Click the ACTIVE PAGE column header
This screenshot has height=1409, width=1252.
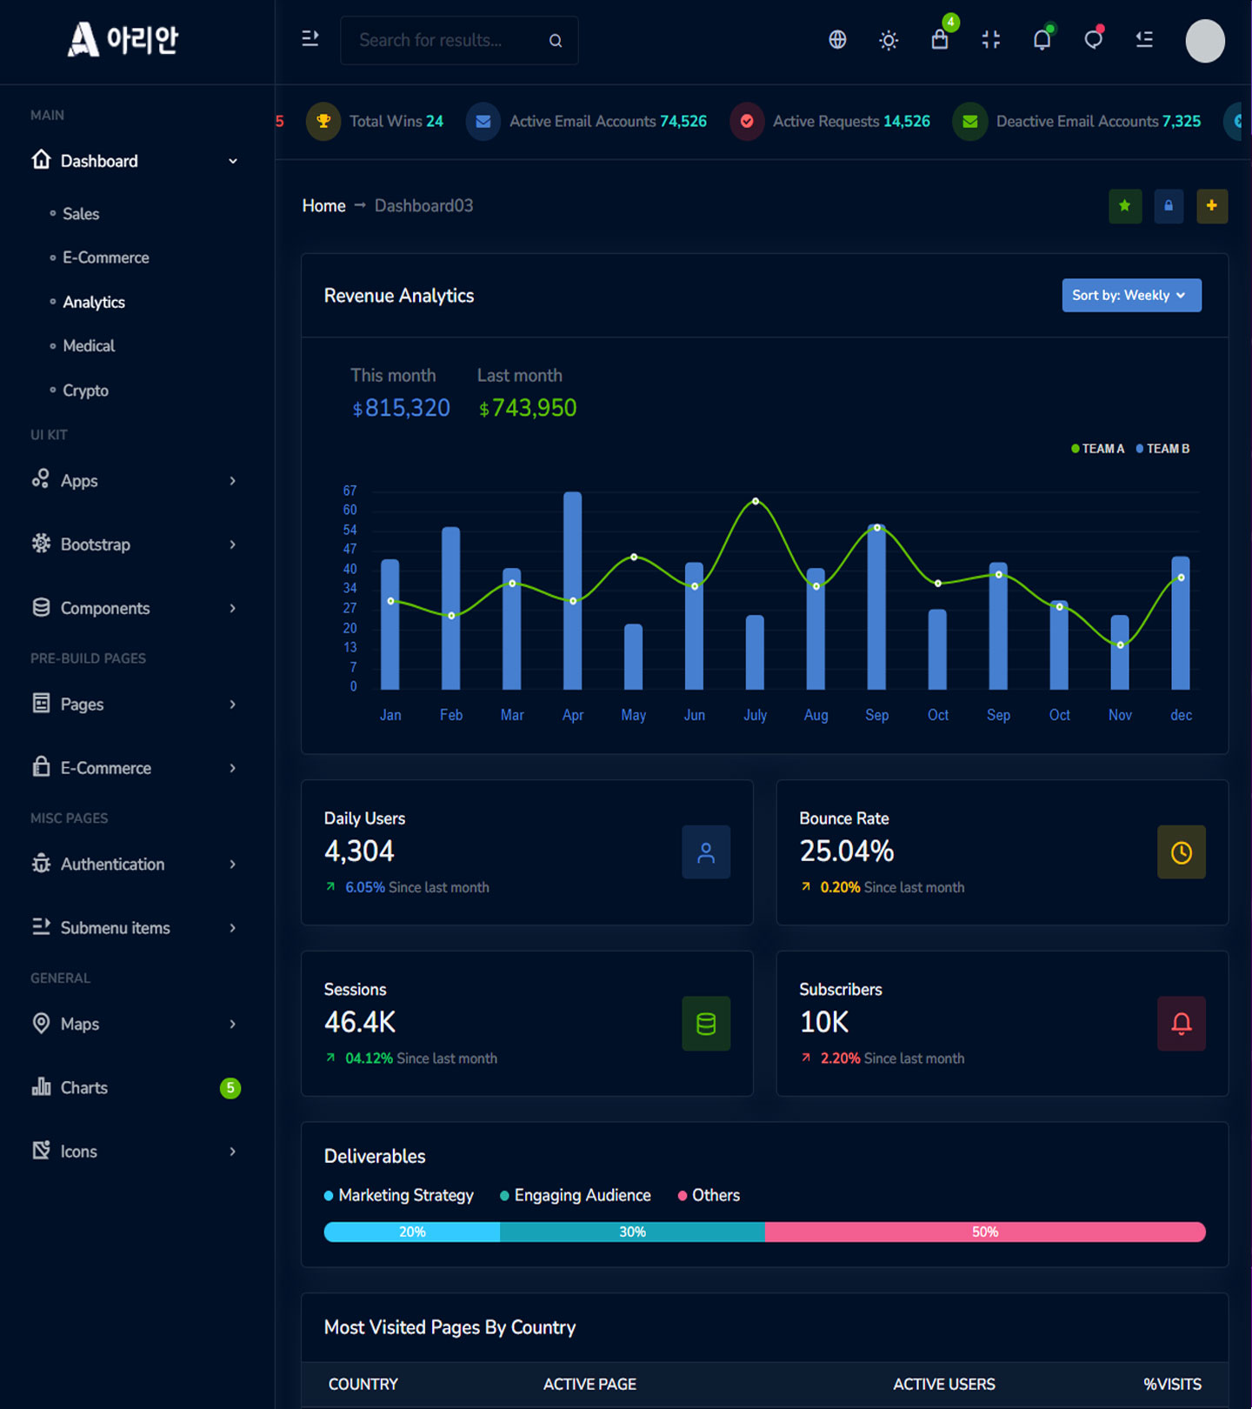[589, 1385]
